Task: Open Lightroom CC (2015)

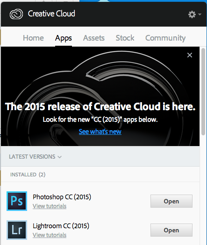Action: pyautogui.click(x=171, y=230)
